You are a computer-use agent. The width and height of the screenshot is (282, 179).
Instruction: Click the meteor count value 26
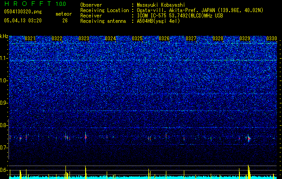pyautogui.click(x=65, y=21)
